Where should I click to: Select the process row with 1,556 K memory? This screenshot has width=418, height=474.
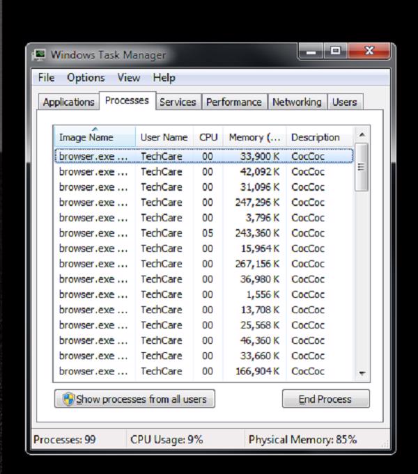[203, 294]
